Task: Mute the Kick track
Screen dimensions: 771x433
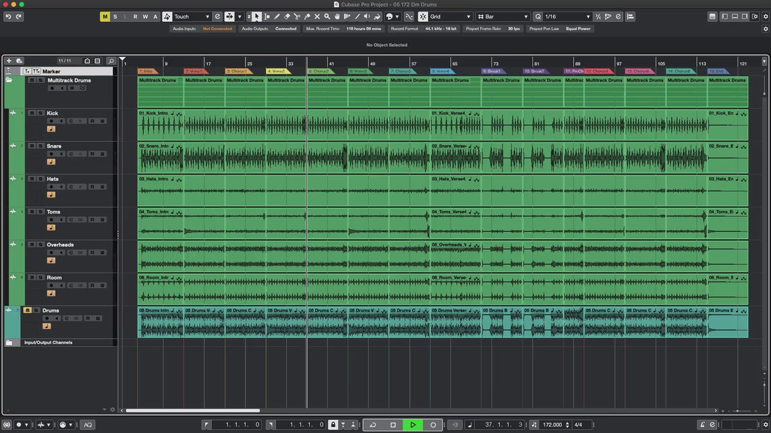Action: [x=31, y=114]
